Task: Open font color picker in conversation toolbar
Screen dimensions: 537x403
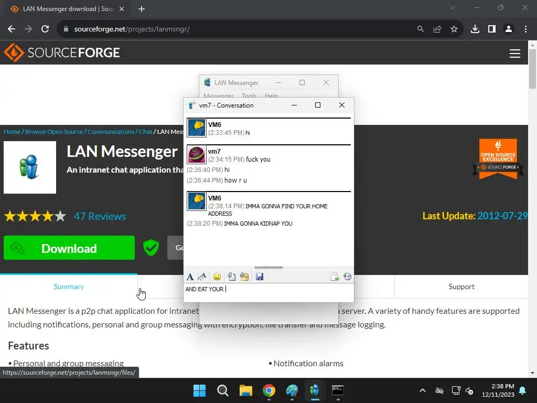Action: pos(202,277)
